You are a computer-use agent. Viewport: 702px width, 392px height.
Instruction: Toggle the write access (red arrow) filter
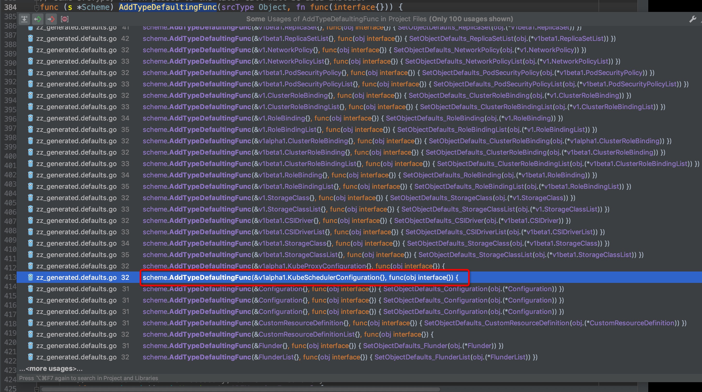point(51,19)
